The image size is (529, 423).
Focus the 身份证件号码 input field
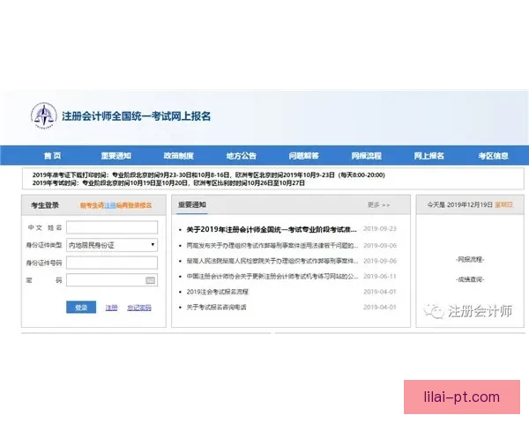pyautogui.click(x=112, y=263)
